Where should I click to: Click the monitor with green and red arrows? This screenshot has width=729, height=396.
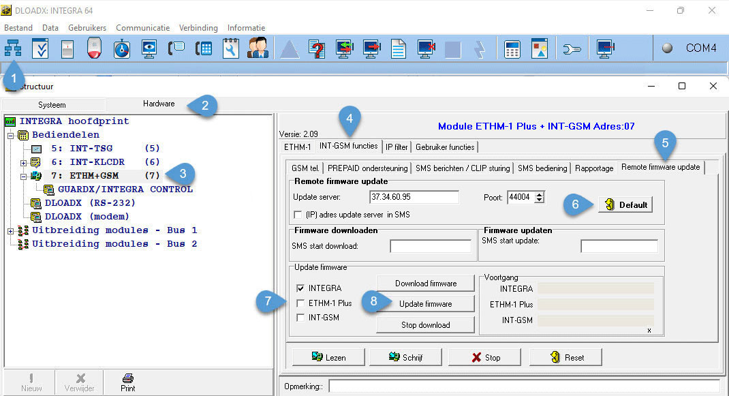pos(344,48)
